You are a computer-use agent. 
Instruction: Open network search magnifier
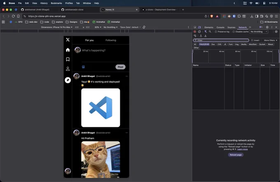(x=210, y=32)
